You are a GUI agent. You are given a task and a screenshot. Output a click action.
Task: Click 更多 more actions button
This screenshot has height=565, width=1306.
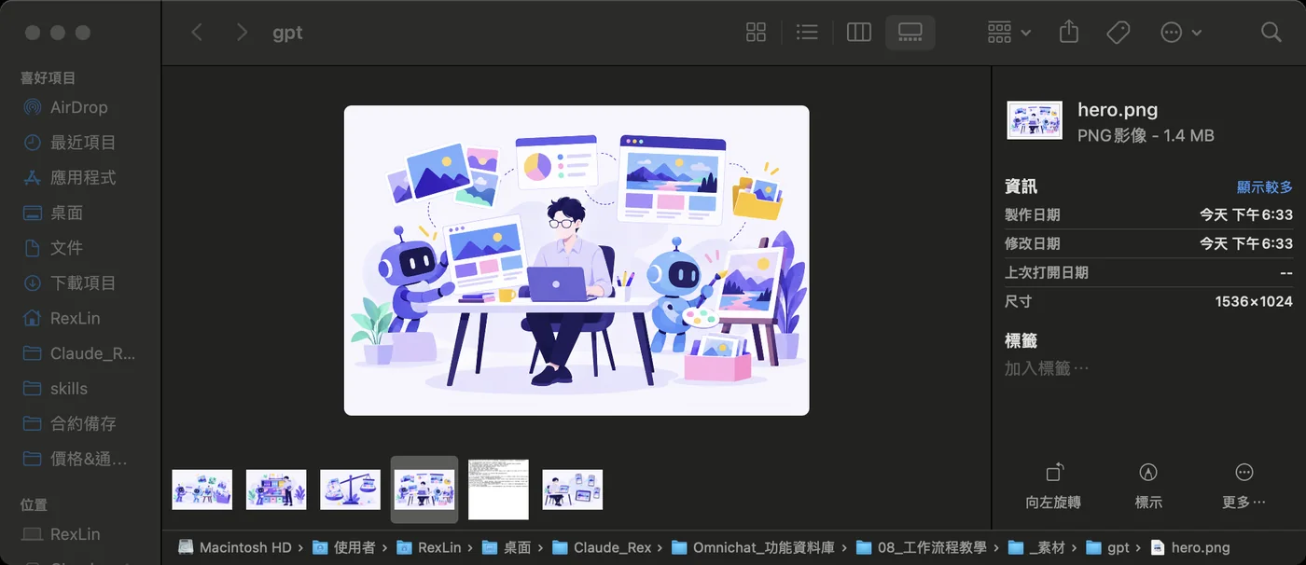tap(1243, 486)
